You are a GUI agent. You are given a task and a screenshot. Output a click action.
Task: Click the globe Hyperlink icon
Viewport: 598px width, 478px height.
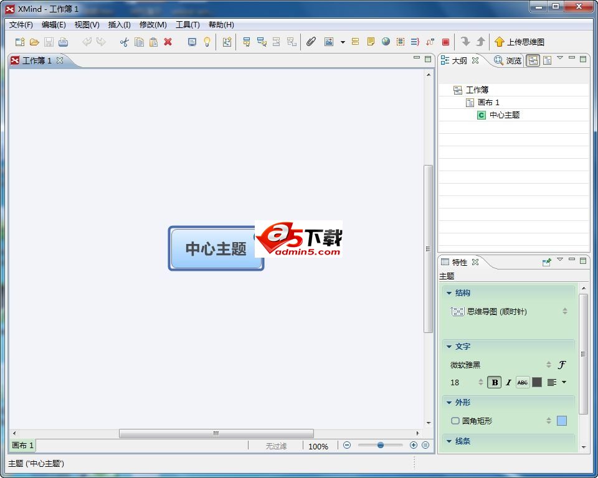coord(386,41)
